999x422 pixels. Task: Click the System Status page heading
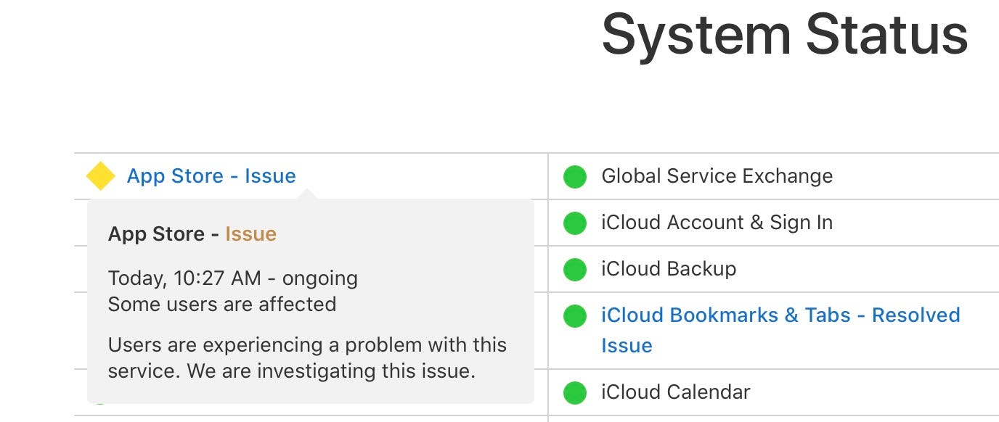tap(785, 35)
